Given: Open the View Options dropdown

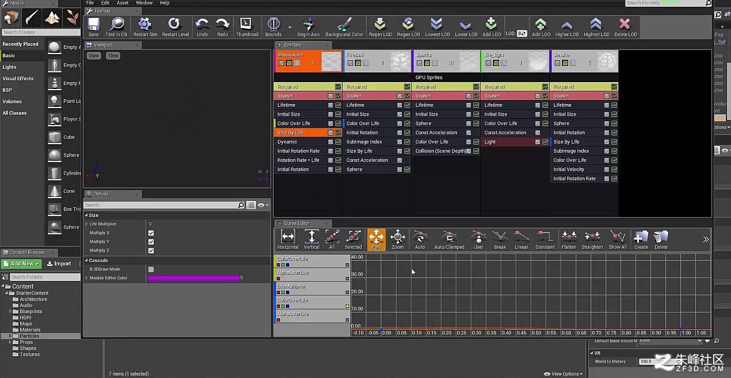Looking at the screenshot, I should (x=563, y=374).
